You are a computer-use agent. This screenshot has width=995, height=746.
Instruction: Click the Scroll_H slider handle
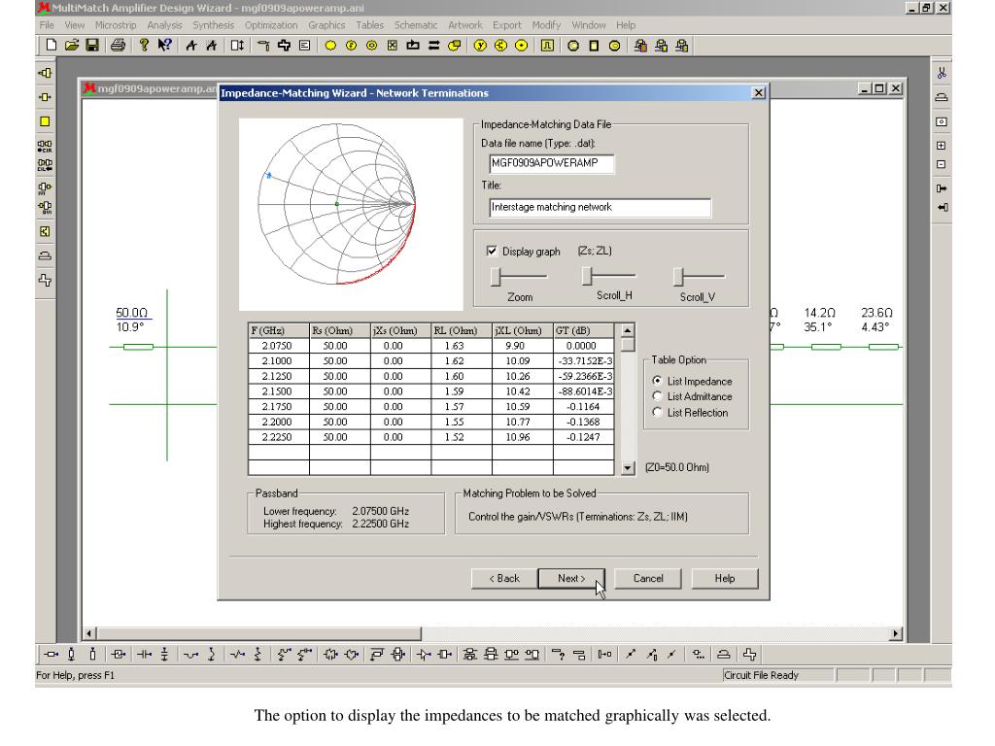(587, 276)
